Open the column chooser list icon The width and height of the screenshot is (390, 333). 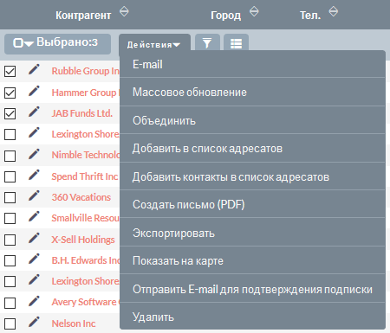[236, 43]
